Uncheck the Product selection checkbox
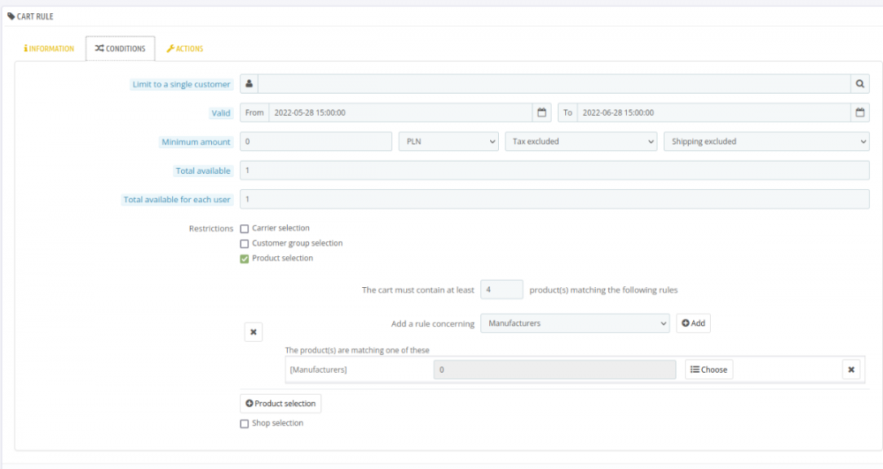The height and width of the screenshot is (469, 883). [x=245, y=259]
